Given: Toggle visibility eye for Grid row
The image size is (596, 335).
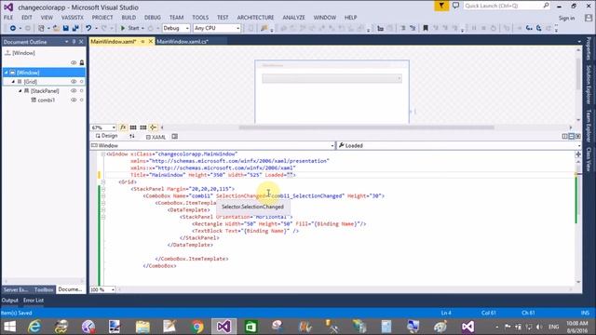Looking at the screenshot, I should 74,82.
